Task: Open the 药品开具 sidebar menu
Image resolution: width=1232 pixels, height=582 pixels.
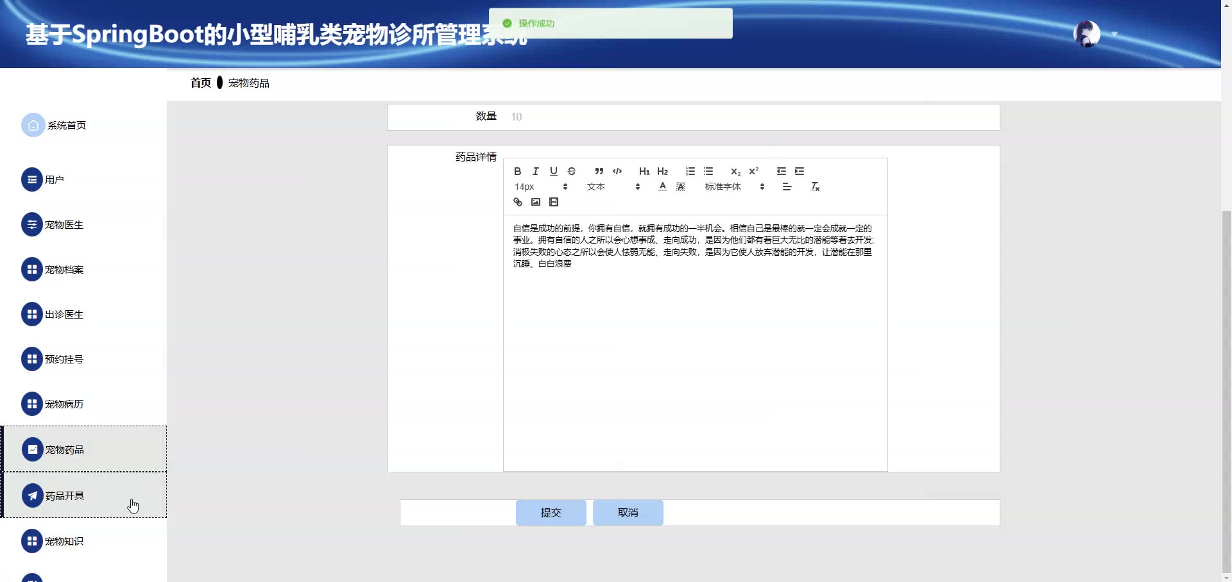Action: tap(84, 495)
